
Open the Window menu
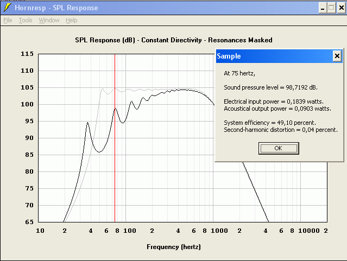tap(49, 21)
